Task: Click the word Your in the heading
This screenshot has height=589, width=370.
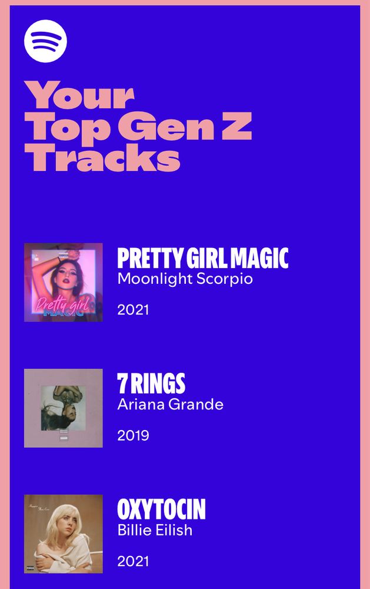Action: pyautogui.click(x=79, y=95)
